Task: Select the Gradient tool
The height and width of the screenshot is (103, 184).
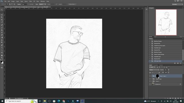Action: (2, 37)
